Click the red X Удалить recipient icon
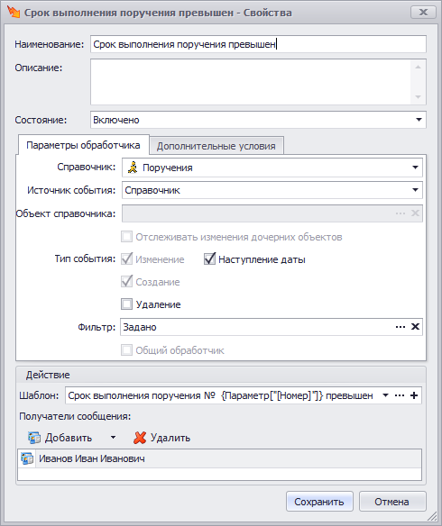Image resolution: width=442 pixels, height=526 pixels. click(140, 438)
